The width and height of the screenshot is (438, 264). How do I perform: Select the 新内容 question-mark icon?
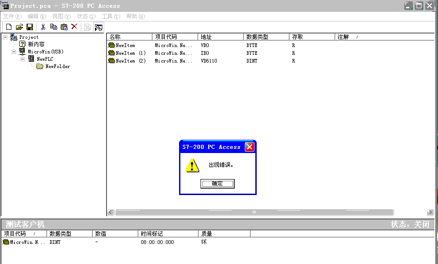coord(22,44)
